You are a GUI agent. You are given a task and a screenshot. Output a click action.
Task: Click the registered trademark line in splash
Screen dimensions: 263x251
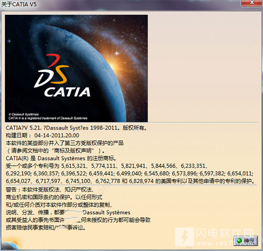pyautogui.click(x=48, y=118)
